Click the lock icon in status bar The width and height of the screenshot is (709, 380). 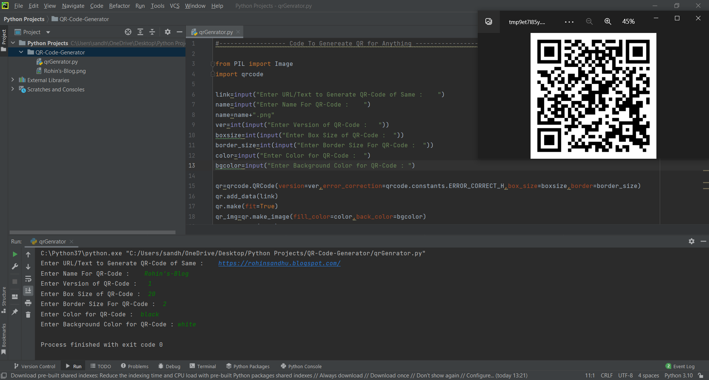click(x=700, y=376)
